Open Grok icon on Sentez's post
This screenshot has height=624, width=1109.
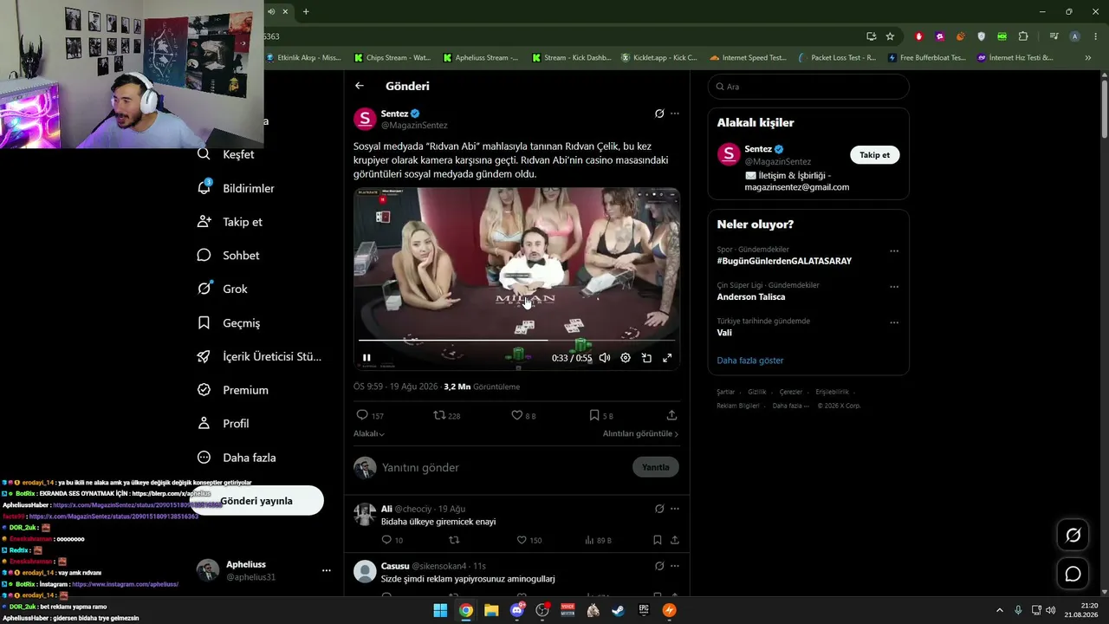[x=659, y=114]
